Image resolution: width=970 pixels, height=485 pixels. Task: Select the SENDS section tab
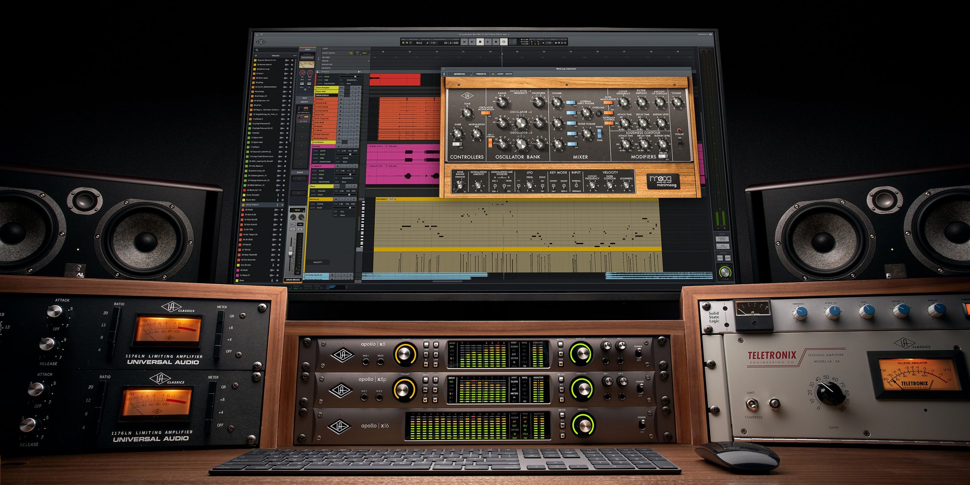click(x=300, y=172)
